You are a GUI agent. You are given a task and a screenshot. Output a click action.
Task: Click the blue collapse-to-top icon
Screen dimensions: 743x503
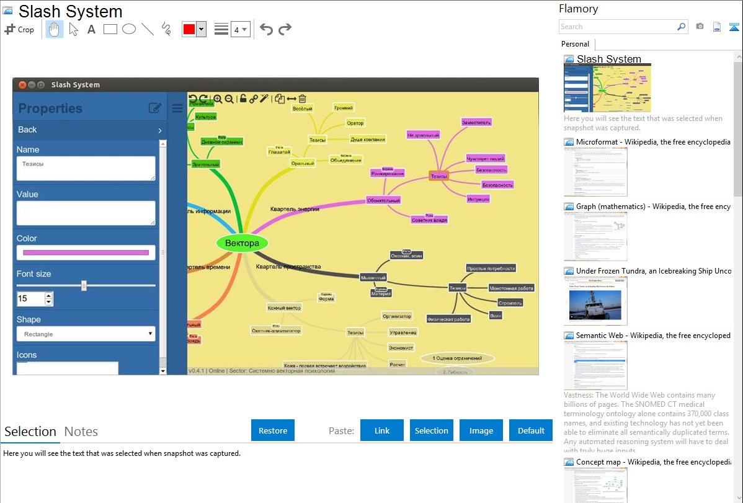[734, 27]
